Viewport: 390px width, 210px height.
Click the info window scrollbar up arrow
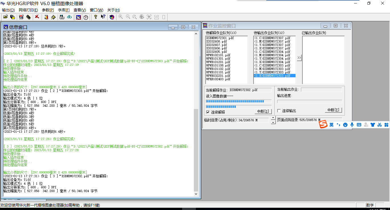tap(196, 34)
